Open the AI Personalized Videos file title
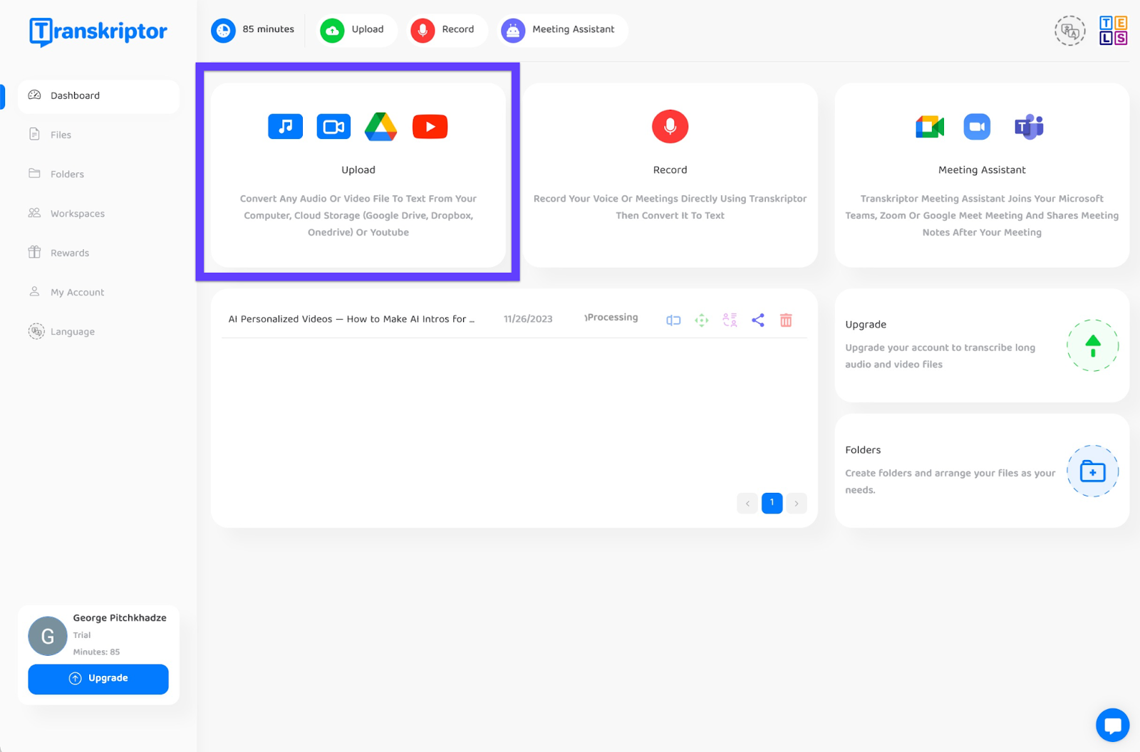Image resolution: width=1140 pixels, height=752 pixels. tap(351, 319)
